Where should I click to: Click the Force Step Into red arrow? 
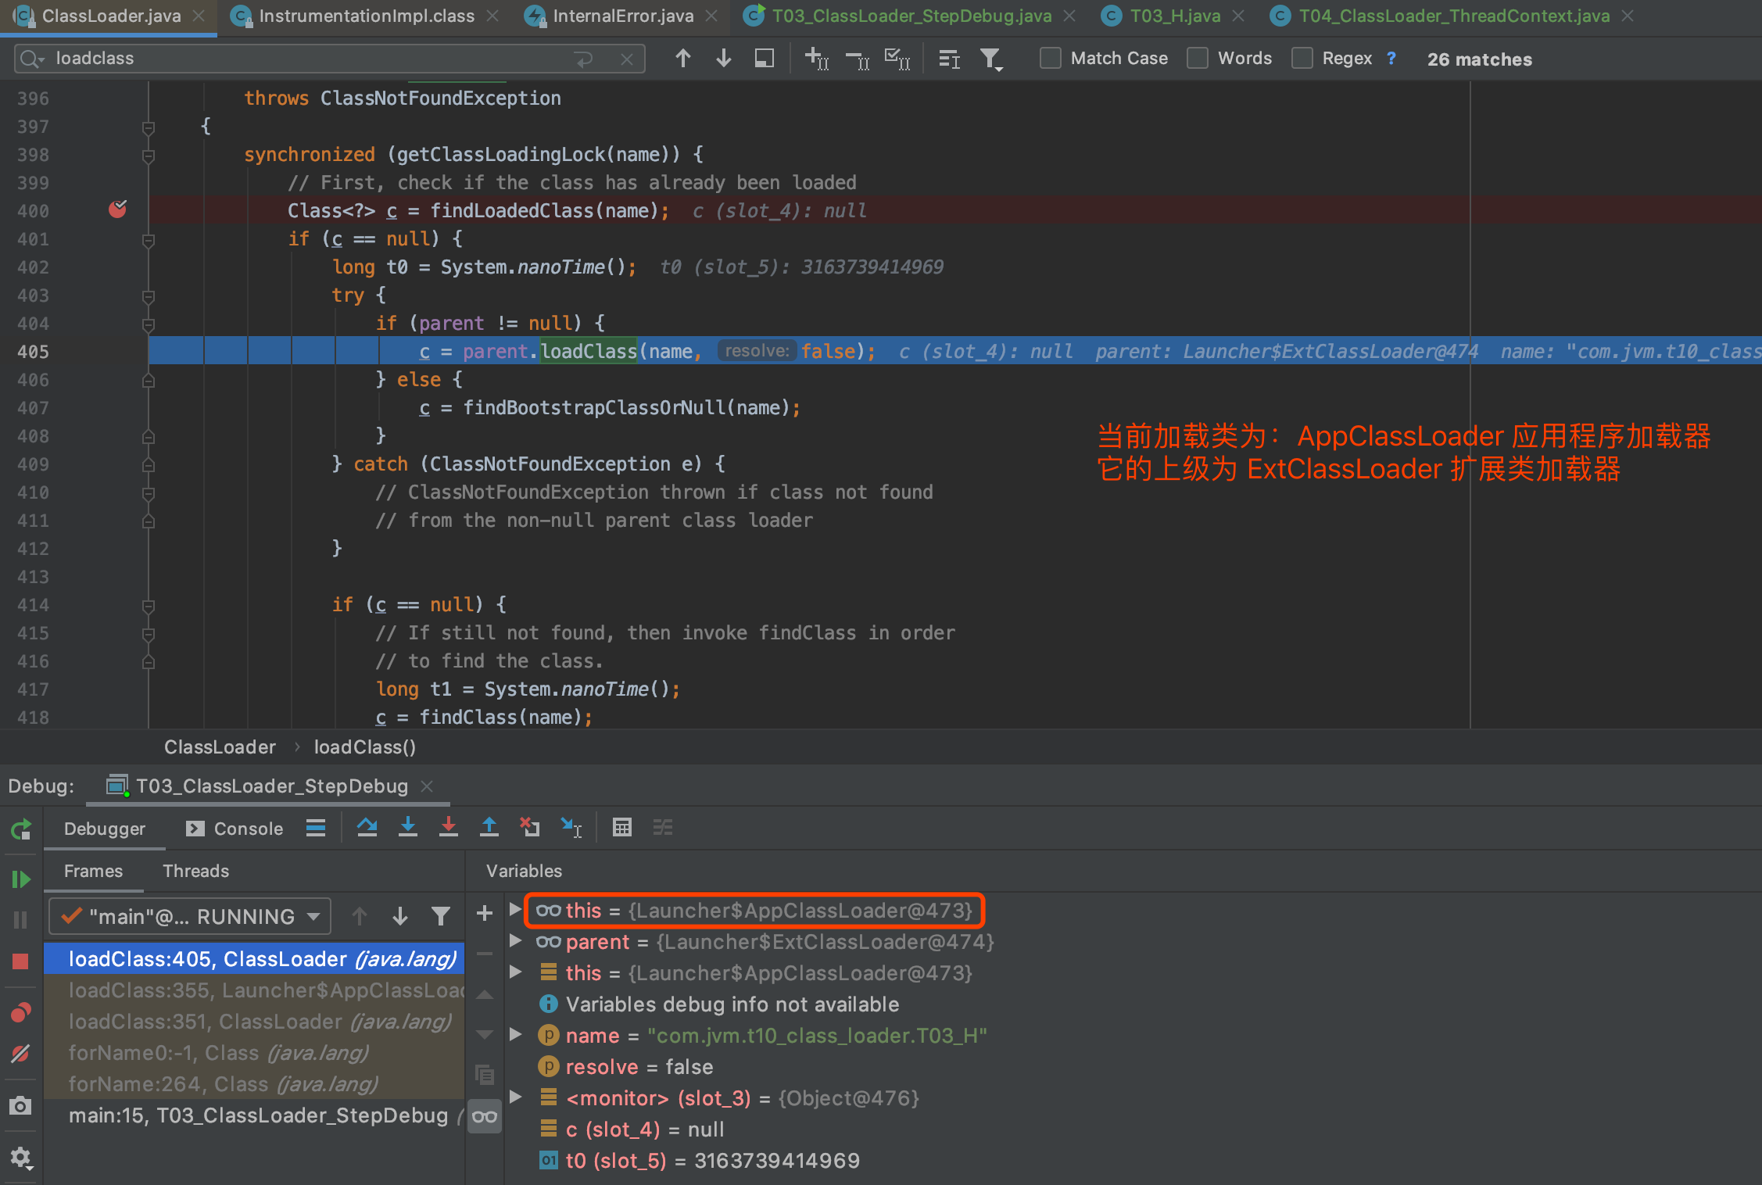[x=448, y=827]
